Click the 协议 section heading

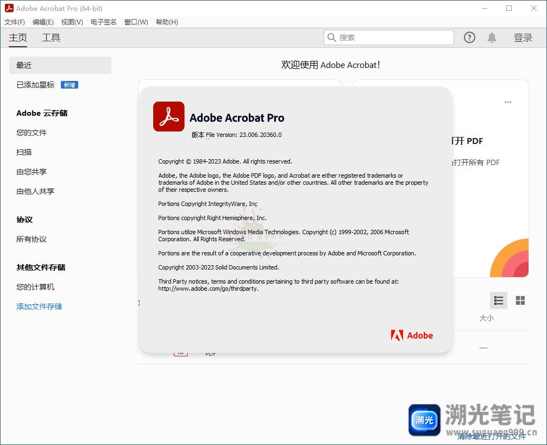coord(24,220)
